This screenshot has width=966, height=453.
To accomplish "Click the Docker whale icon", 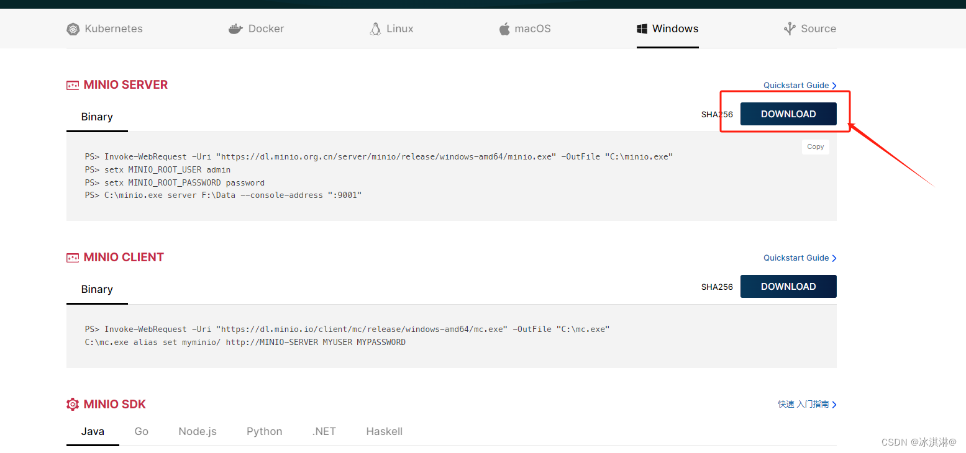I will [235, 29].
